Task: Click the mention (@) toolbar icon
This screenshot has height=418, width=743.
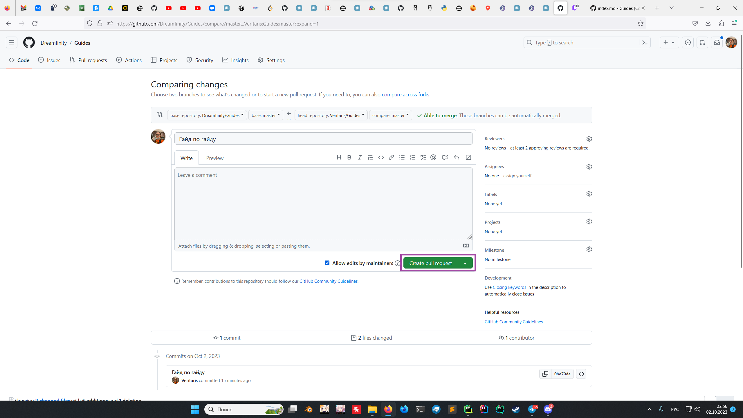Action: click(x=433, y=157)
